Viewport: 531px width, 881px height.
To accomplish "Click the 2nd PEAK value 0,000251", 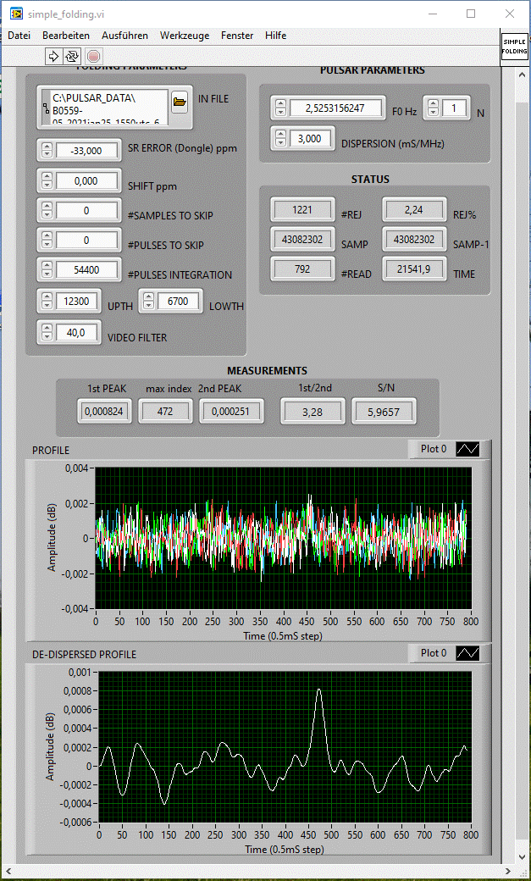I will tap(231, 412).
